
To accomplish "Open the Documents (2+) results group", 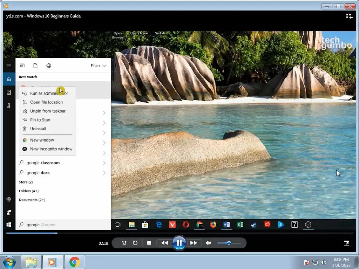I will [32, 200].
